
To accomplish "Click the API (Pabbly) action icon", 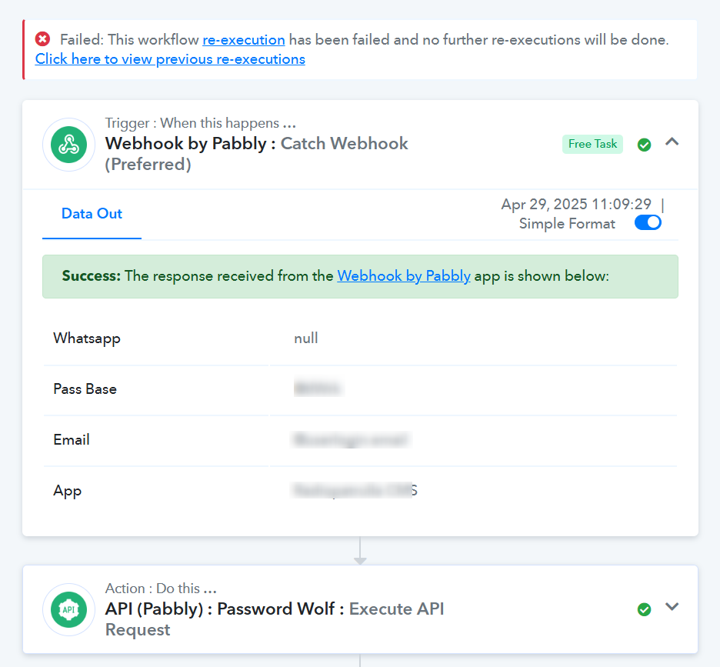I will pos(69,609).
